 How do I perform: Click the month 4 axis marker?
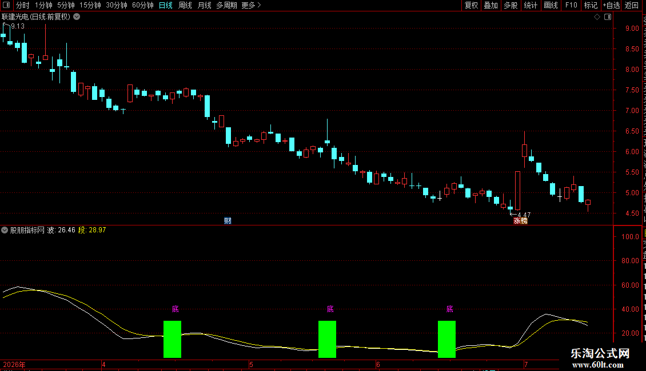click(x=103, y=365)
